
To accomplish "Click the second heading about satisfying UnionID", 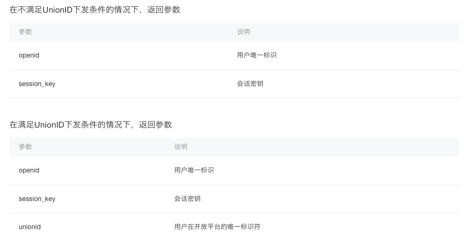I will pyautogui.click(x=91, y=125).
